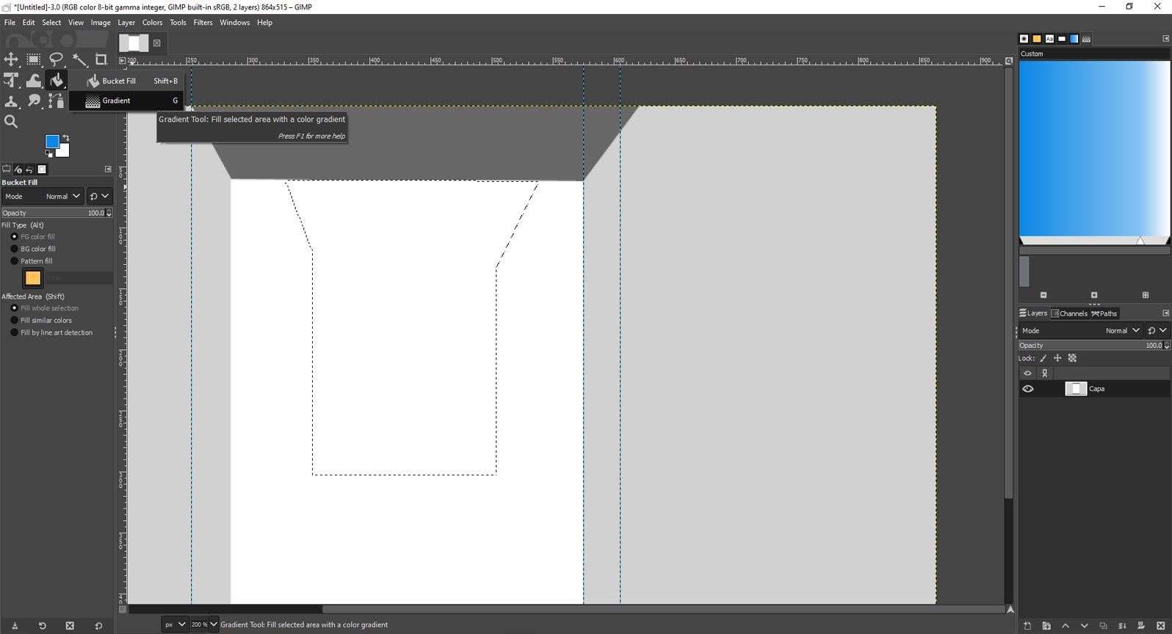The width and height of the screenshot is (1172, 634).
Task: Raise the layer one step
Action: (1066, 626)
